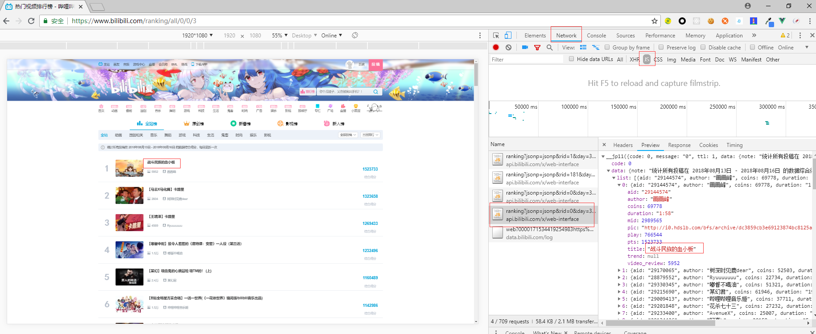816x334 pixels.
Task: Open rank 1 video title 战斗民族的血小板
Action: 161,162
